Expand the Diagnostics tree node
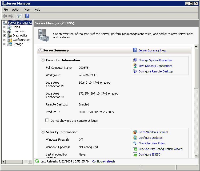The height and width of the screenshot is (171, 200). point(5,35)
